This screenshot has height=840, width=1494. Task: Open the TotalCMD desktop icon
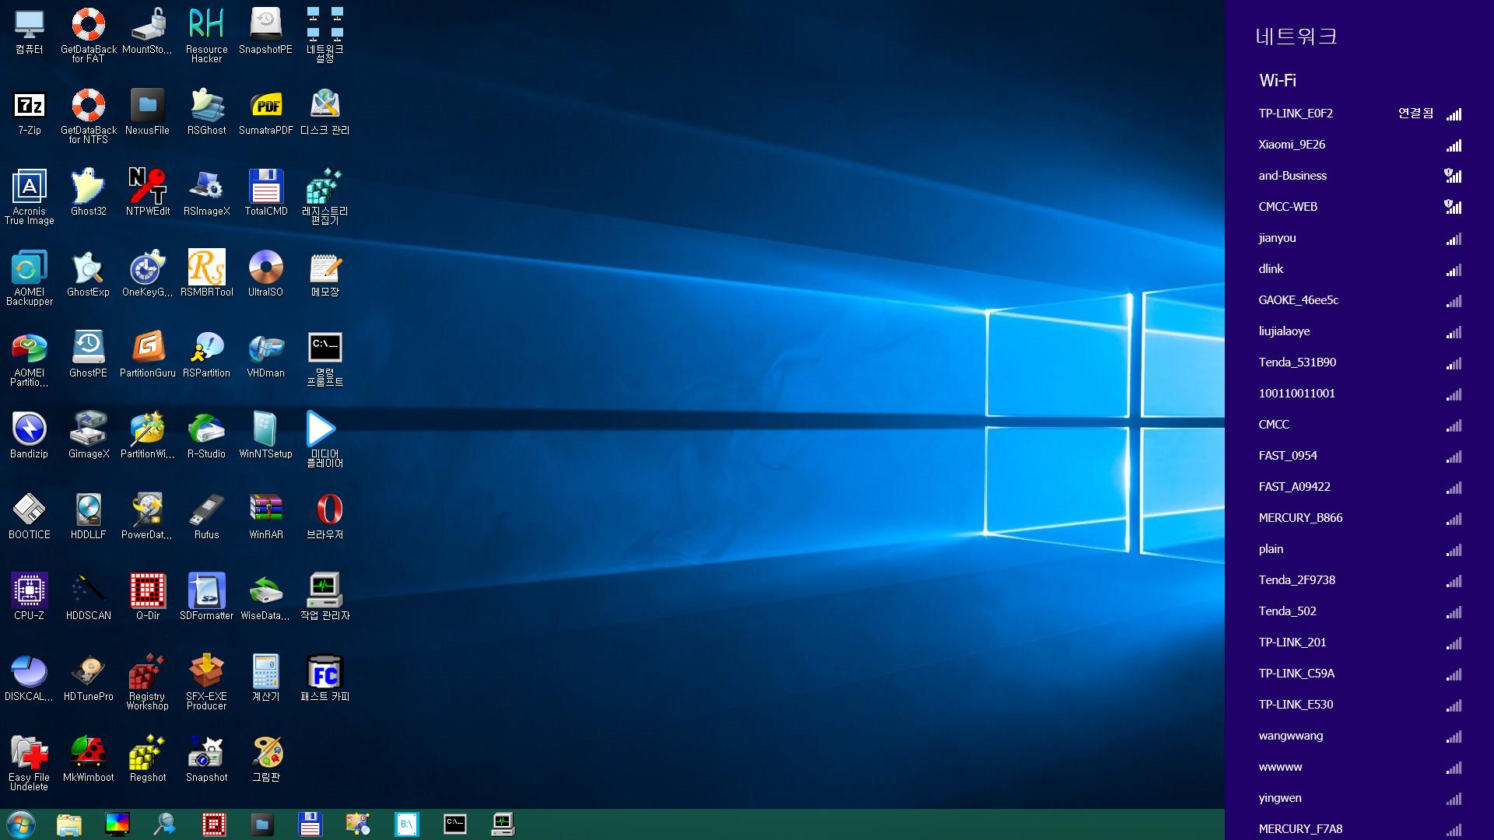point(265,193)
